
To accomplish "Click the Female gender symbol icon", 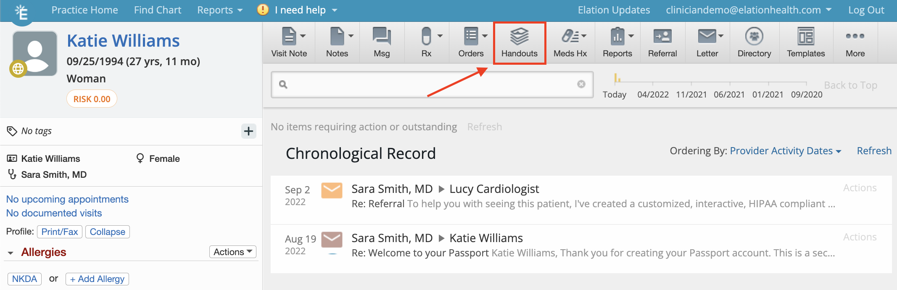I will [x=140, y=158].
